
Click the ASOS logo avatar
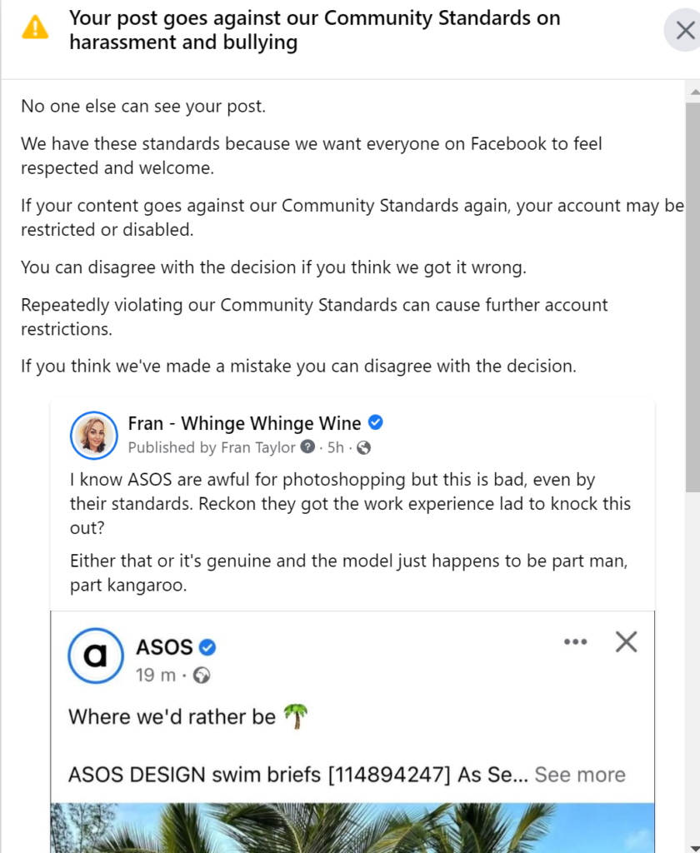coord(96,656)
